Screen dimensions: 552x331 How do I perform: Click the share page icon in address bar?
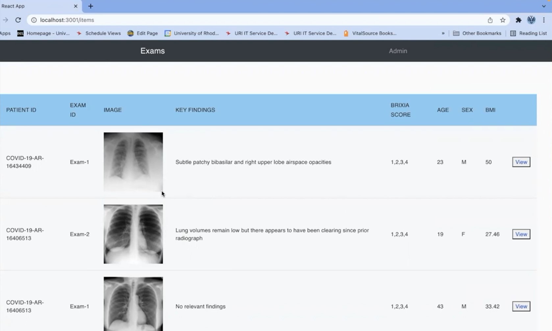click(490, 20)
